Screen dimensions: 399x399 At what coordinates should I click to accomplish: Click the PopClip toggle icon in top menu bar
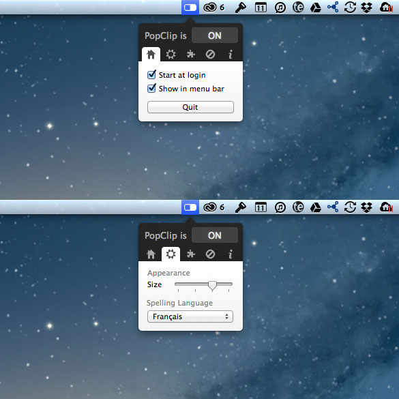pos(190,8)
